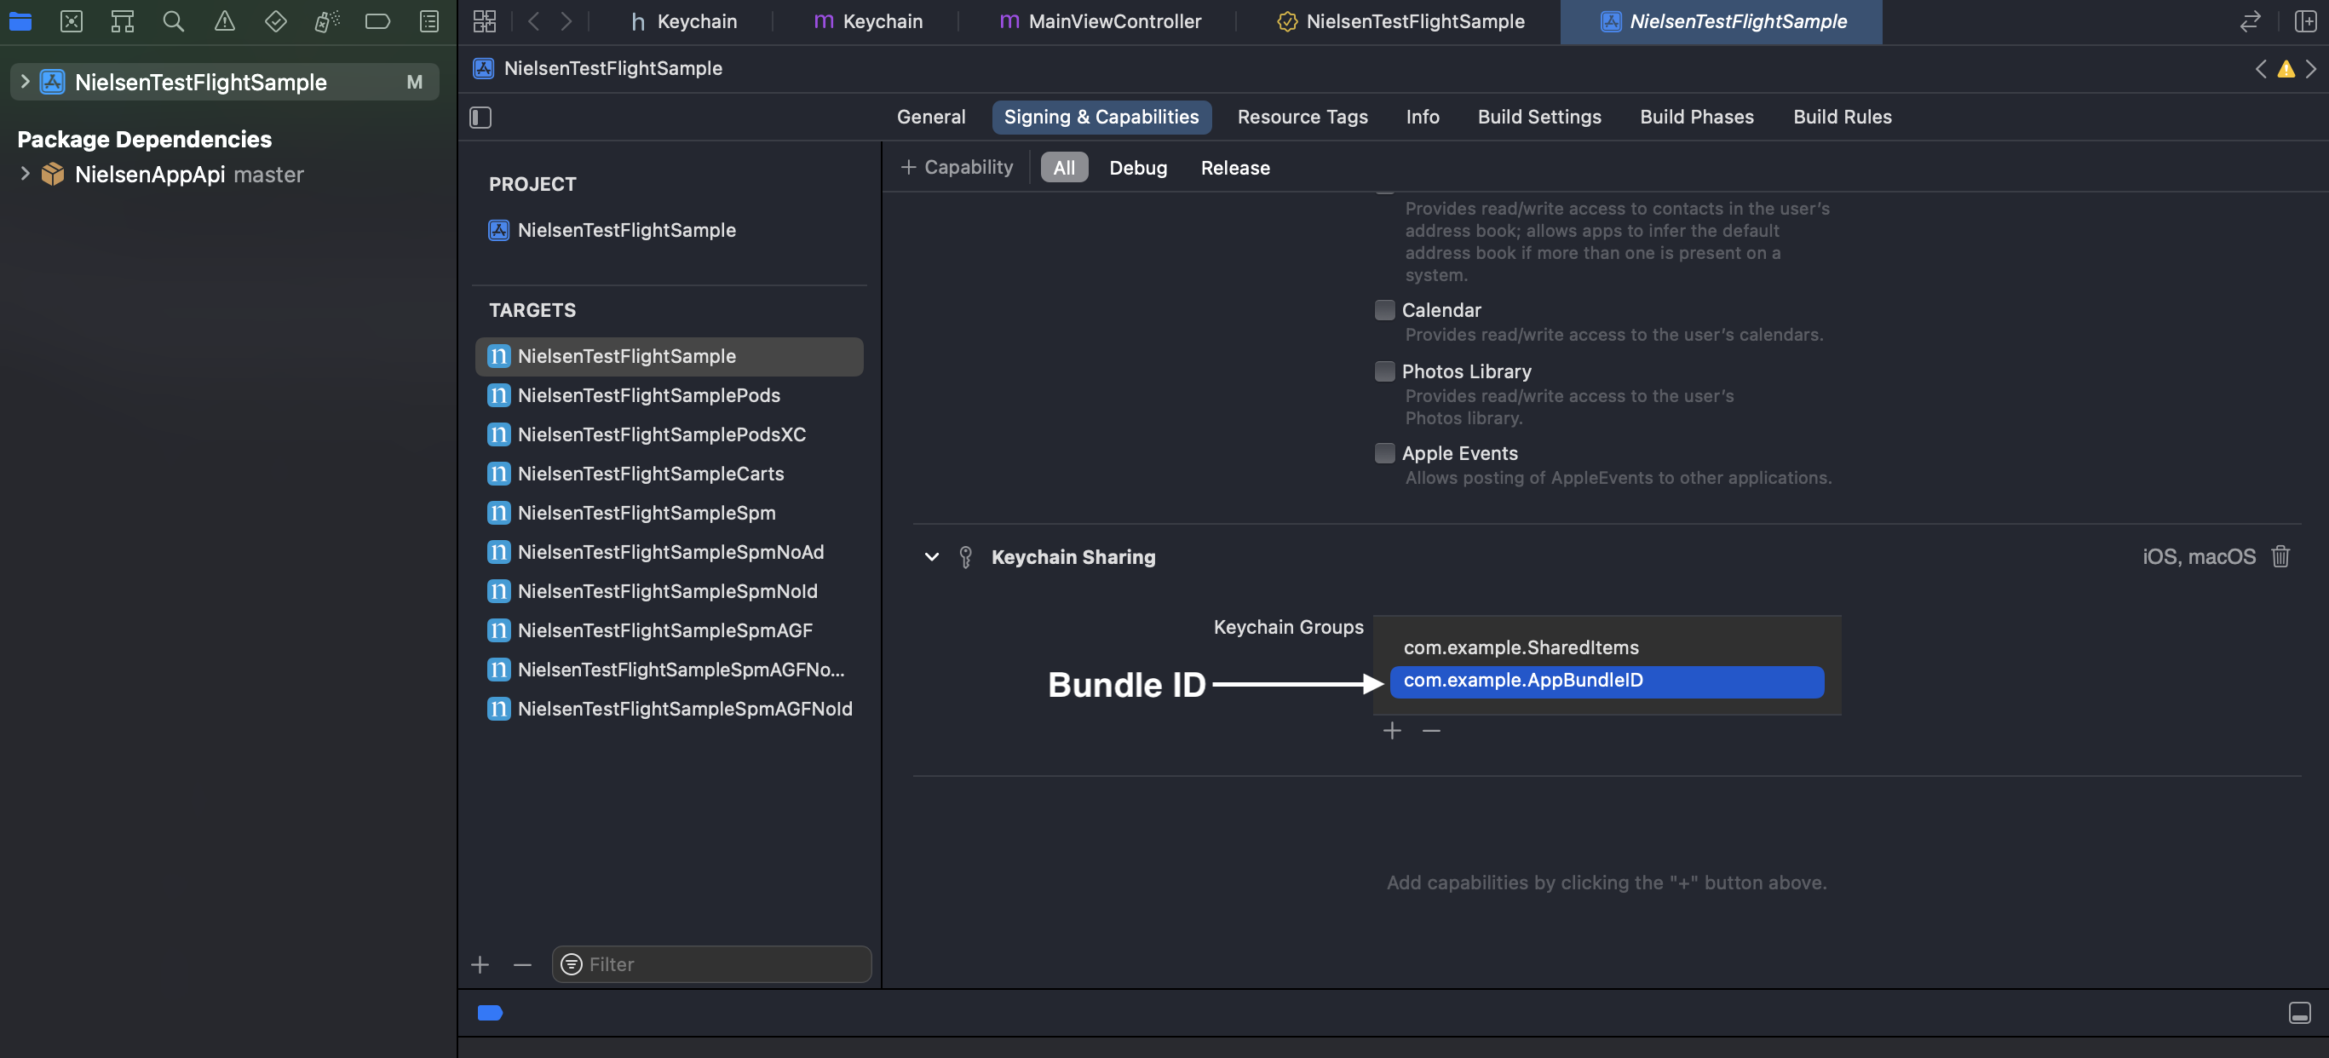
Task: Click the targets Filter field
Action: 711,964
